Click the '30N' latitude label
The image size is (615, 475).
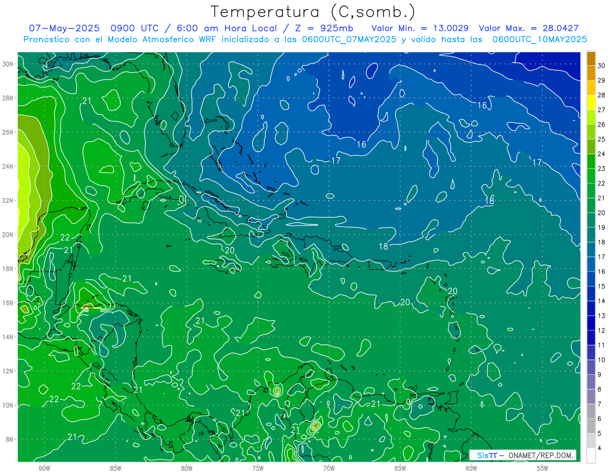click(x=9, y=64)
